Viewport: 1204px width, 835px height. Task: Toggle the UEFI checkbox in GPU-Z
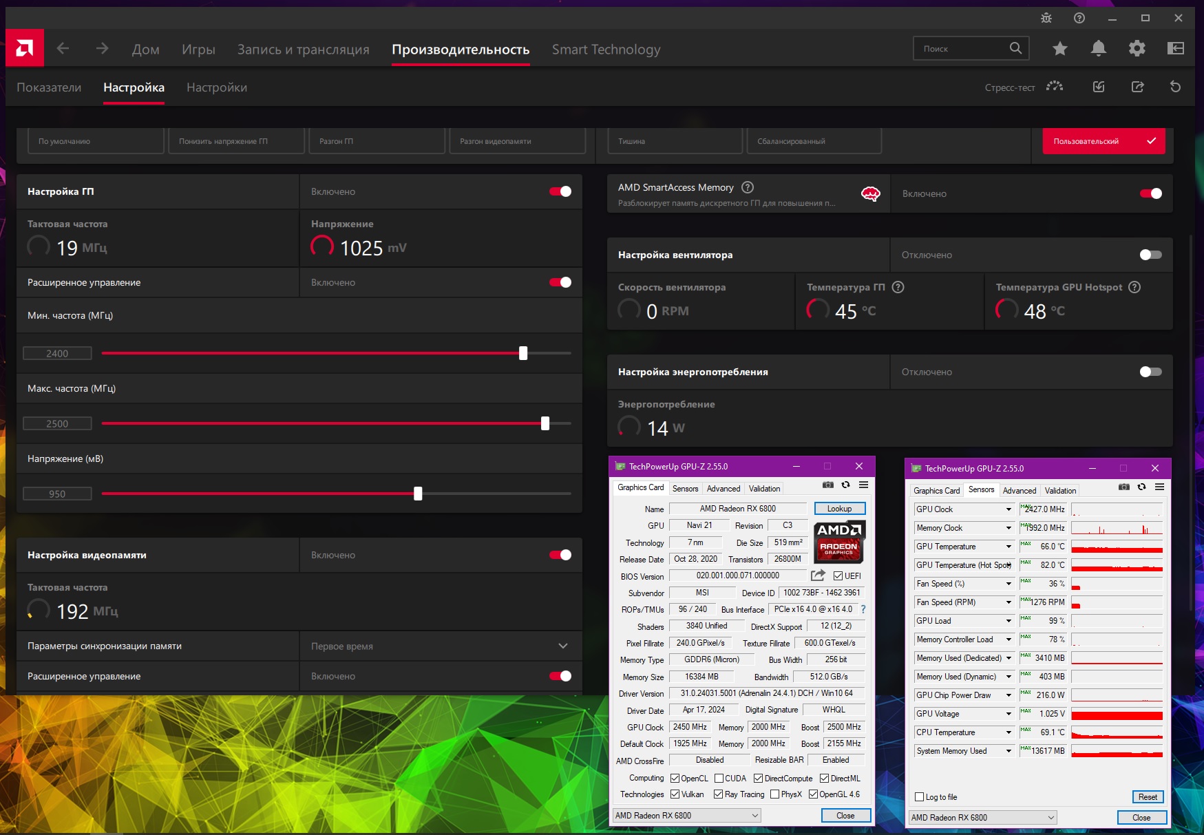[x=838, y=576]
